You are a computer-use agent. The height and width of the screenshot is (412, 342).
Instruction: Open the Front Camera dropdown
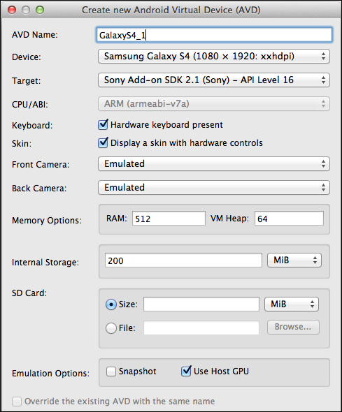point(214,163)
